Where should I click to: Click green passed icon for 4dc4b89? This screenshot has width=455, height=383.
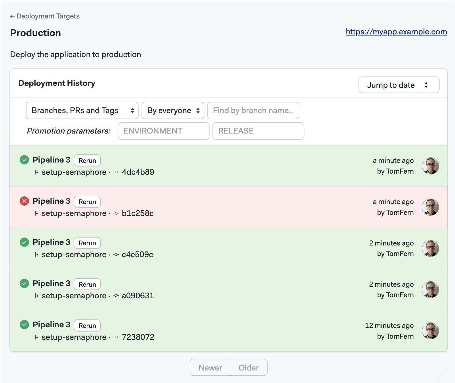[24, 160]
